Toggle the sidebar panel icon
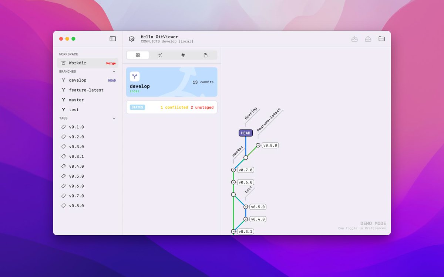 [x=112, y=38]
